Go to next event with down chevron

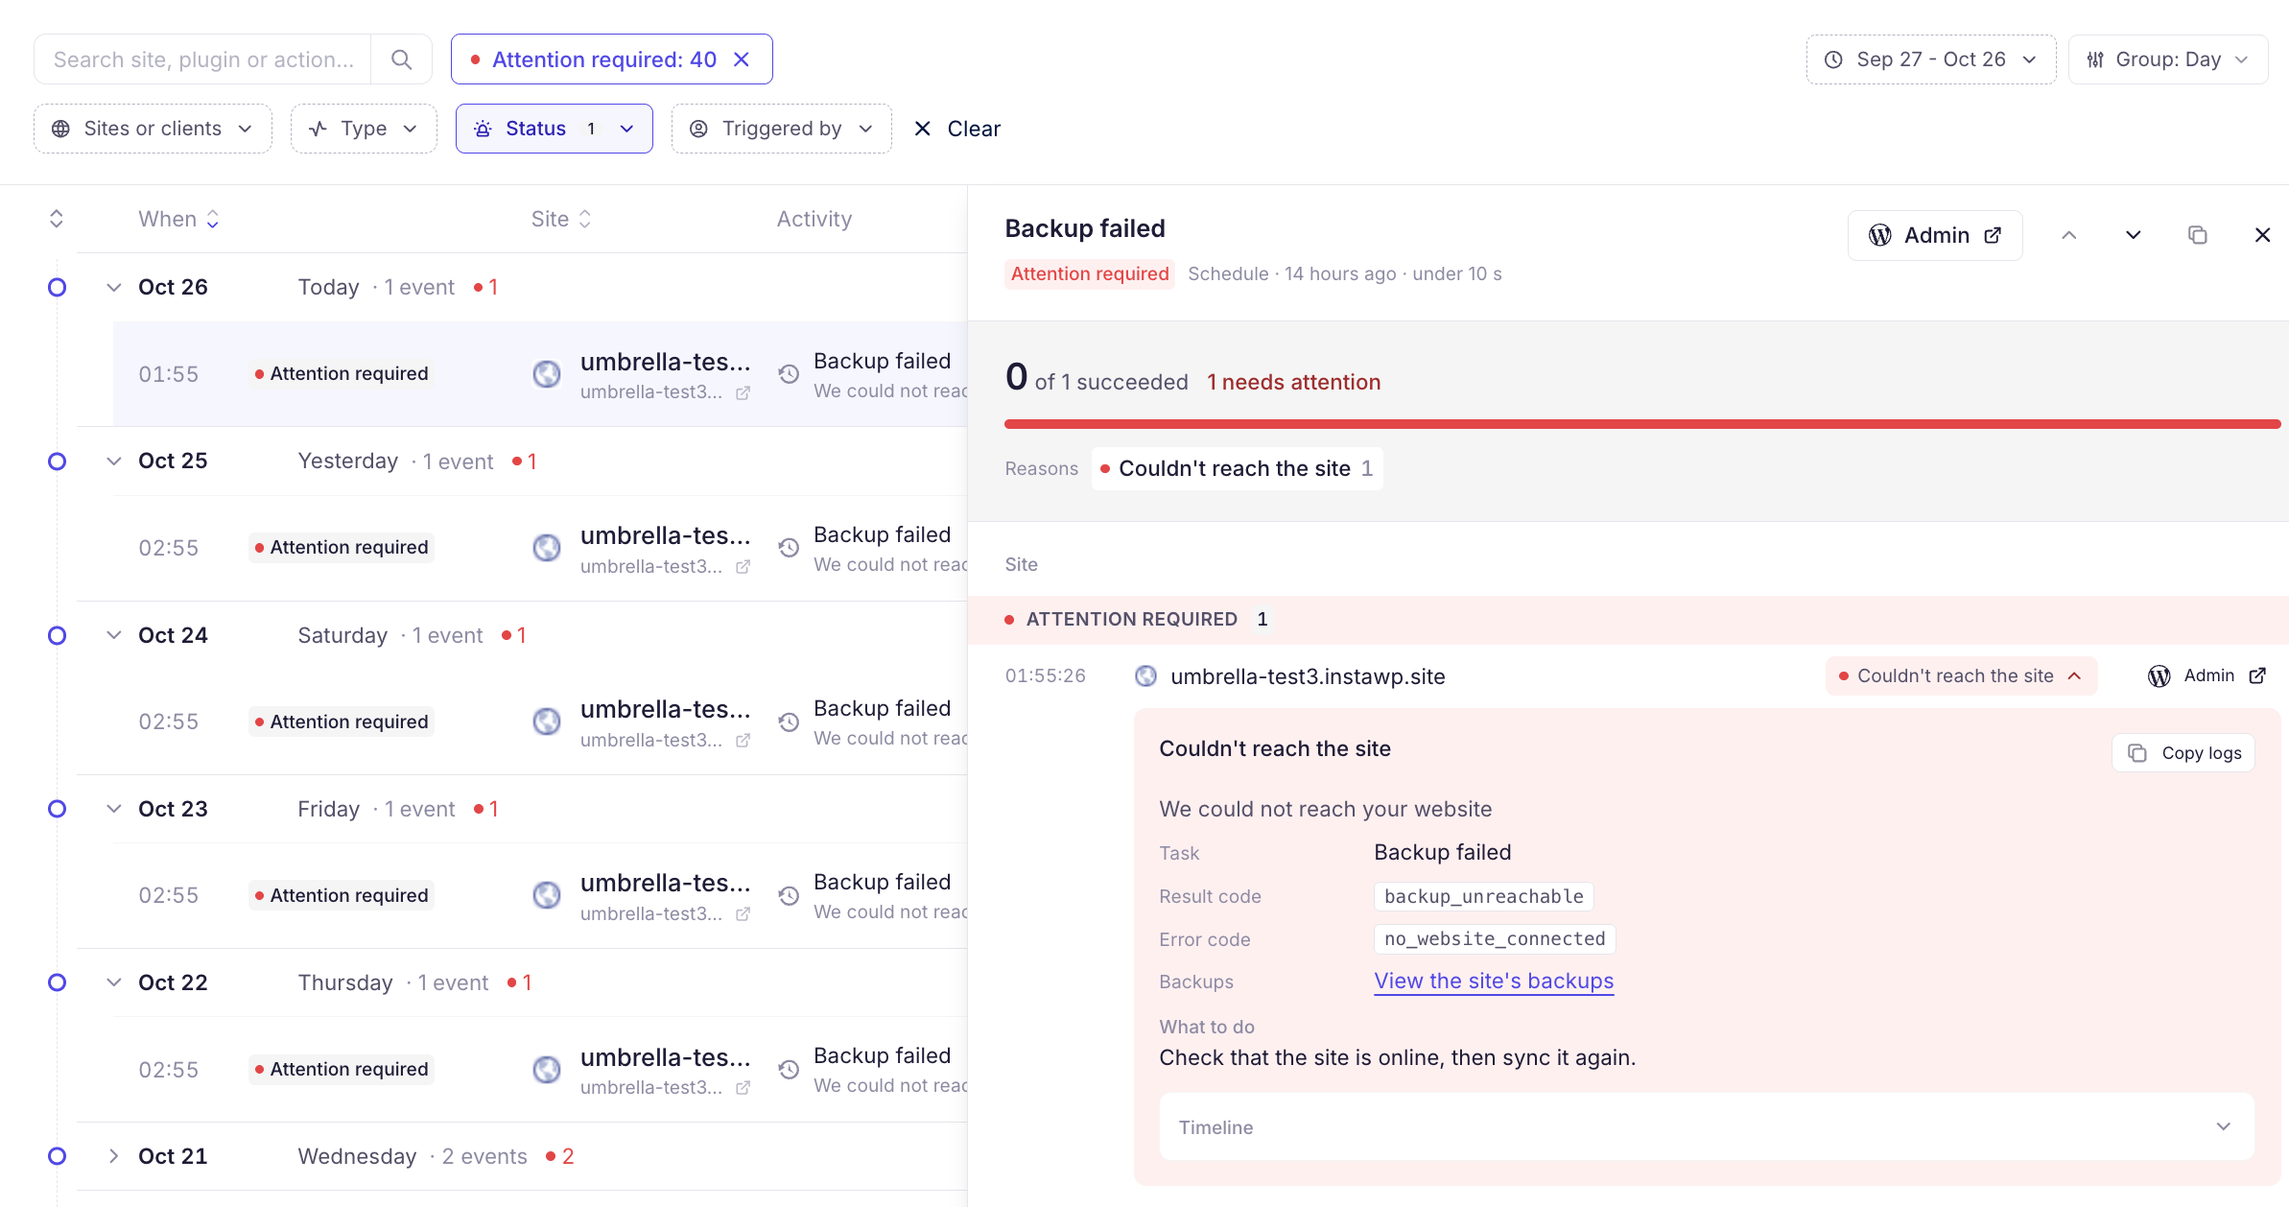(2134, 235)
